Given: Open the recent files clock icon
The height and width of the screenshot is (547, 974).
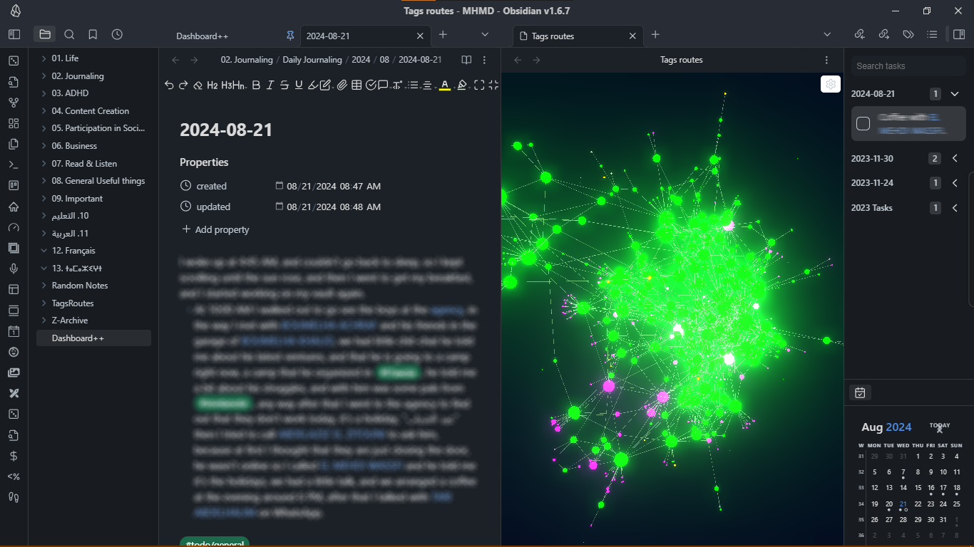Looking at the screenshot, I should coord(117,34).
